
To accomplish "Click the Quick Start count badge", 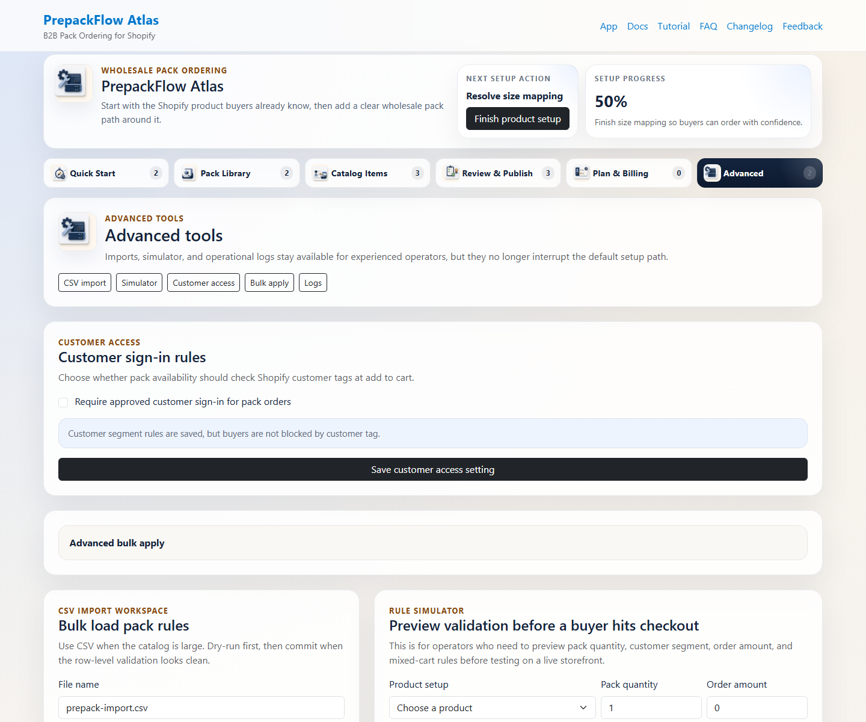I will coord(156,173).
